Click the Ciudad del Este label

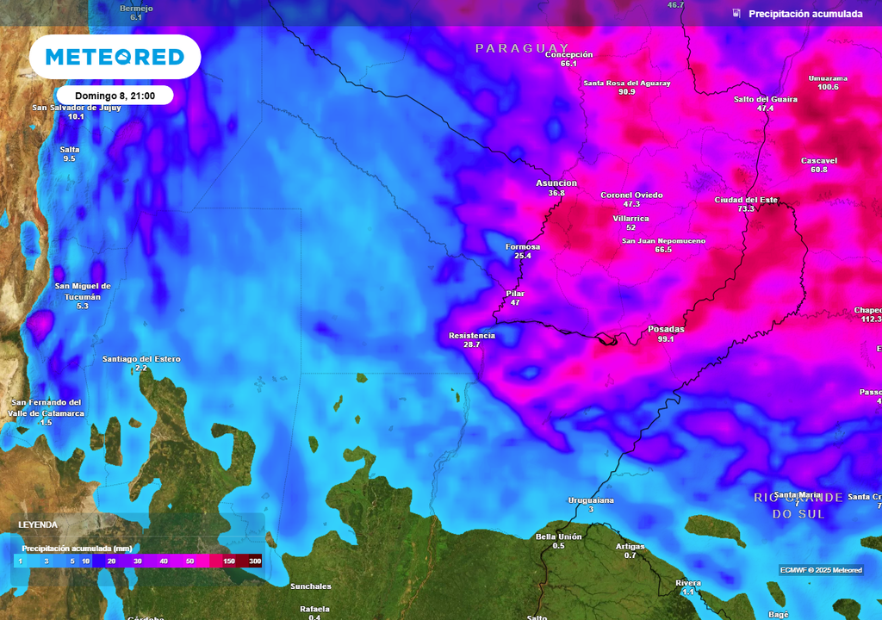(747, 199)
